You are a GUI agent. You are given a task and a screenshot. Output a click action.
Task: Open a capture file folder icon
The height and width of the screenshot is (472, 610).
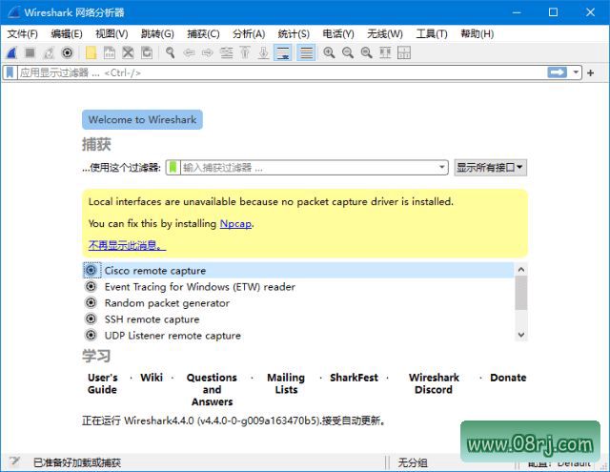(x=91, y=52)
